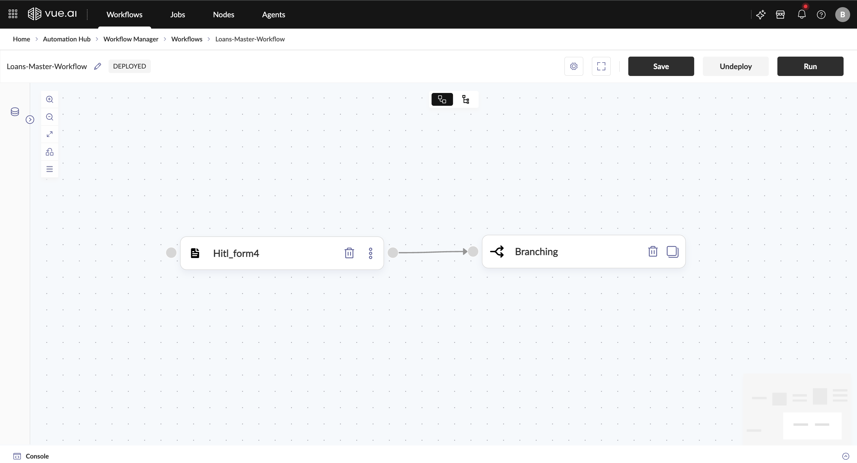
Task: Click the database icon in left sidebar
Action: coord(15,112)
